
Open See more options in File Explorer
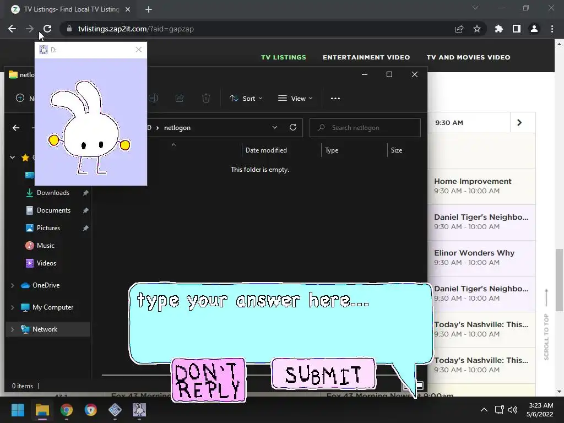coord(335,98)
